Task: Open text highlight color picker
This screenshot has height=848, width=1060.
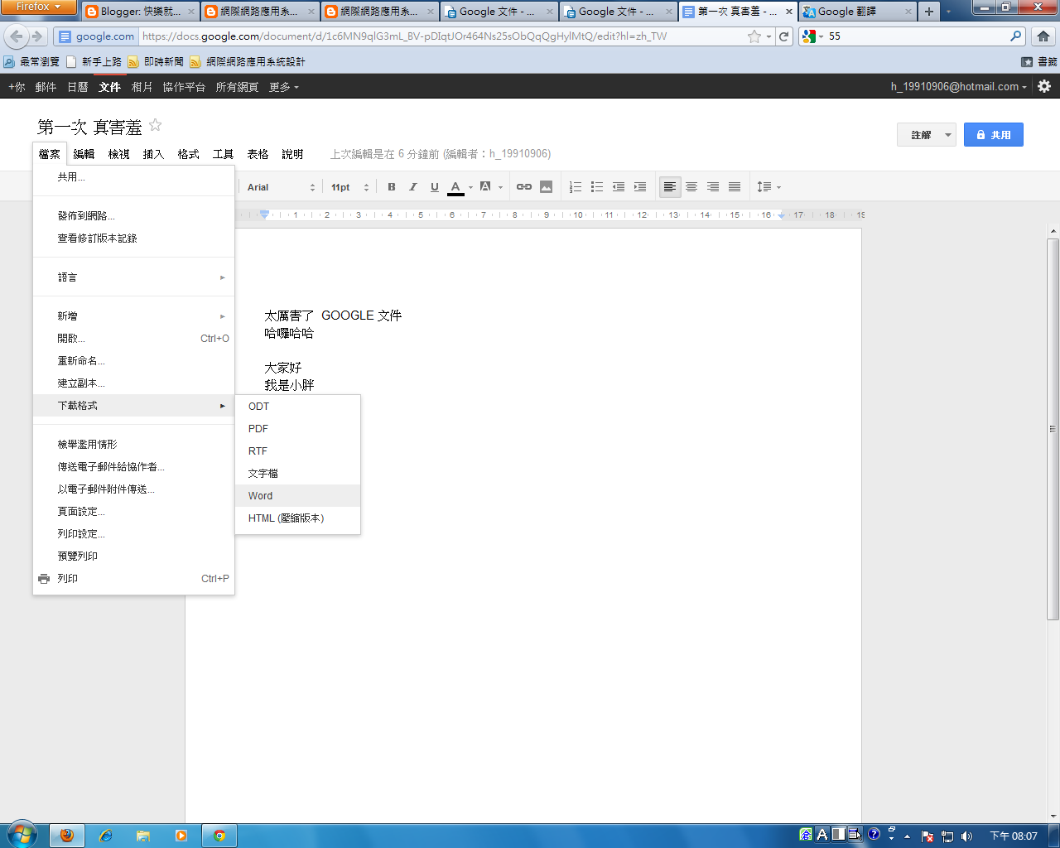Action: coord(490,187)
